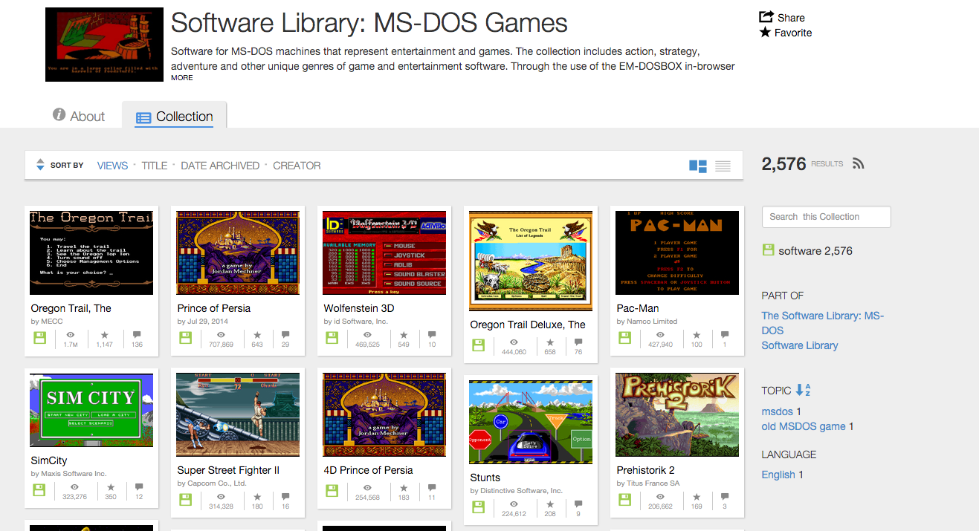
Task: Open the Pac-Man game thumbnail
Action: [x=677, y=253]
